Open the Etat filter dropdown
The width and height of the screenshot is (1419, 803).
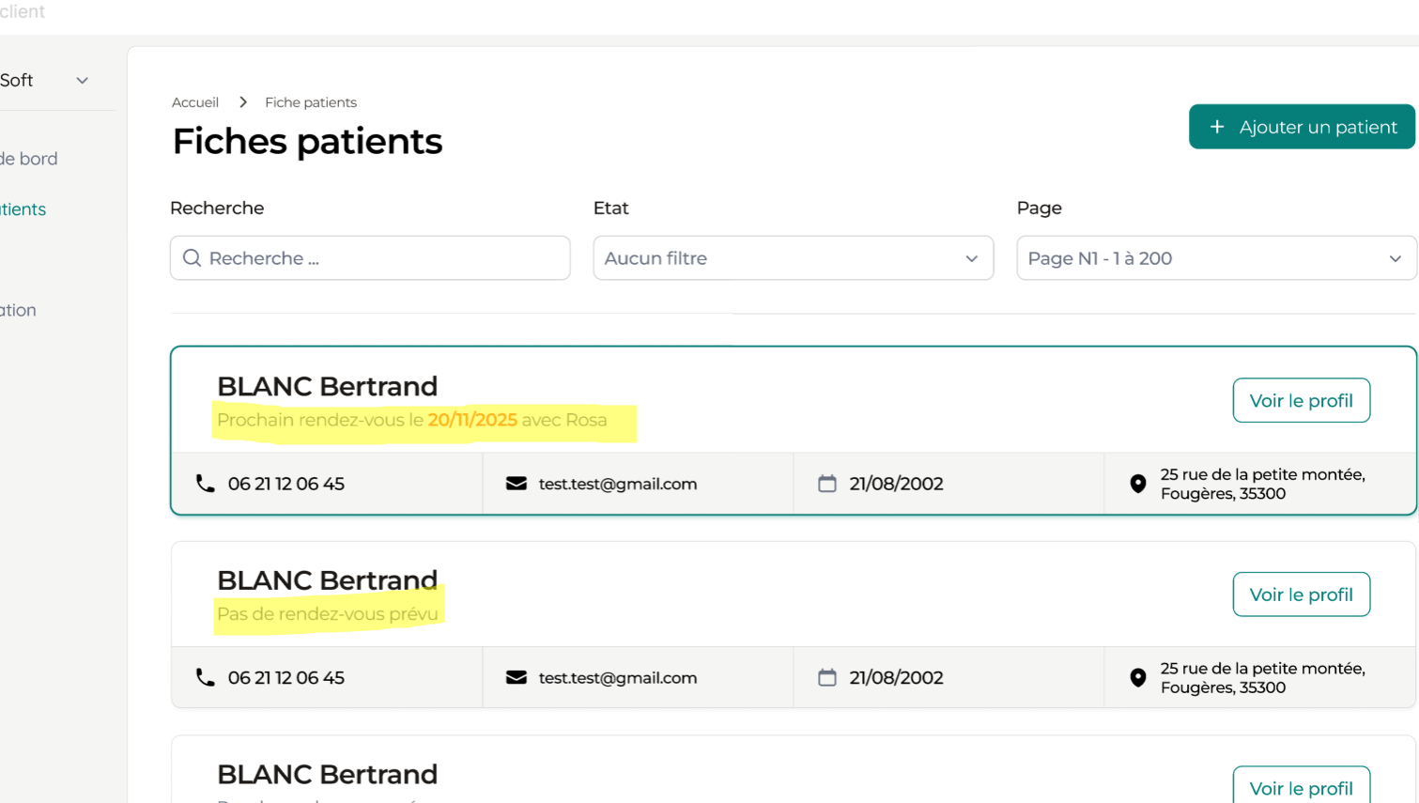coord(793,258)
